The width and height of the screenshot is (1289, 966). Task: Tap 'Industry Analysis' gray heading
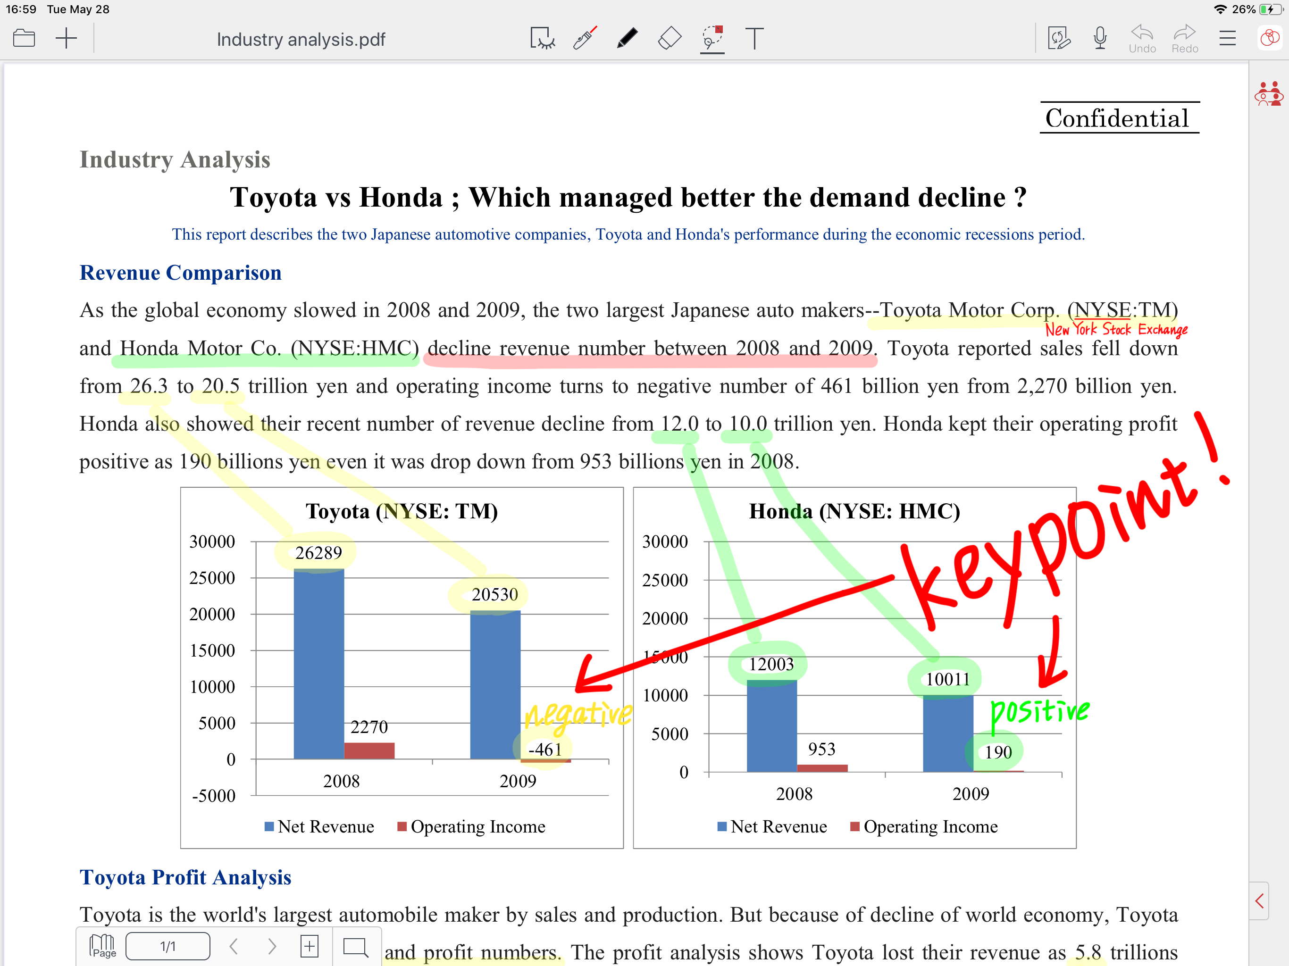175,159
